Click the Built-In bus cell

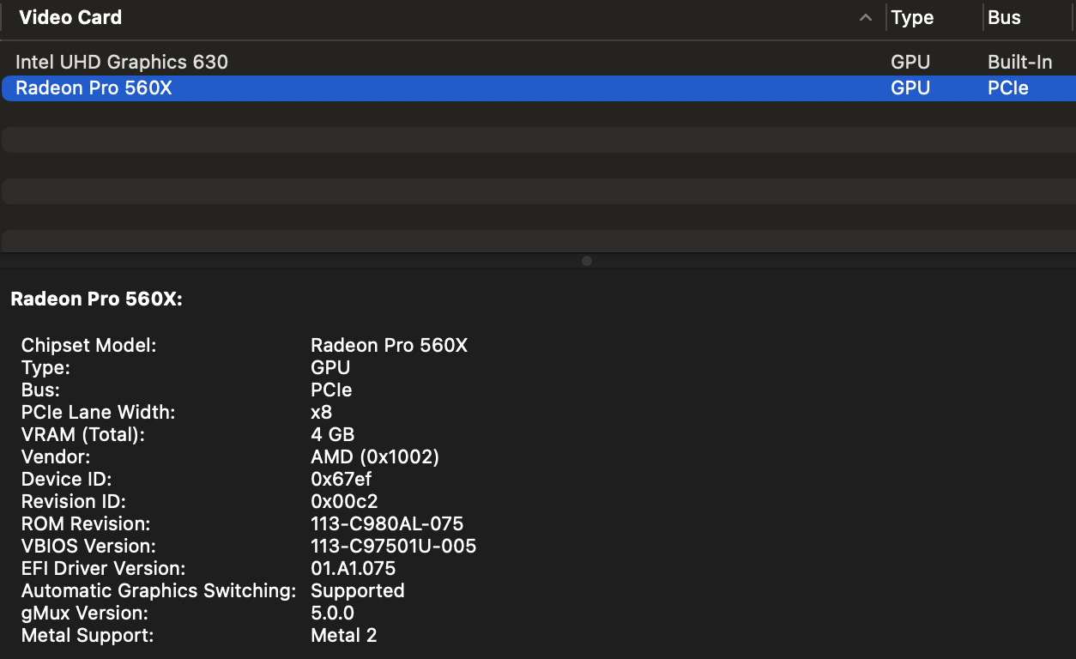pyautogui.click(x=1019, y=63)
